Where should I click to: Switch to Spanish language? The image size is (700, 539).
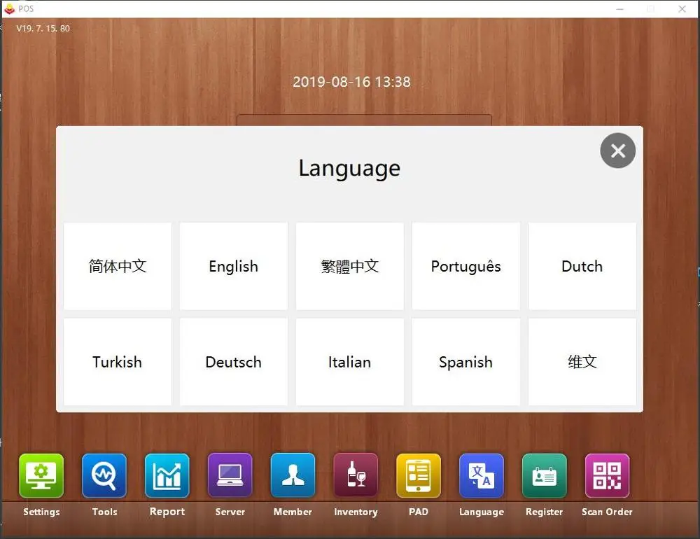[465, 362]
